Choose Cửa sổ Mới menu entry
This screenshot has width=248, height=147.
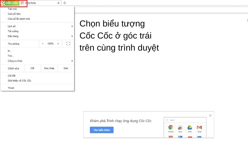[37, 14]
